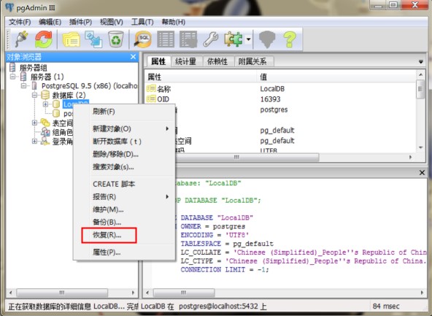Click the filtered data view toolbar icon
The height and width of the screenshot is (316, 432).
188,39
